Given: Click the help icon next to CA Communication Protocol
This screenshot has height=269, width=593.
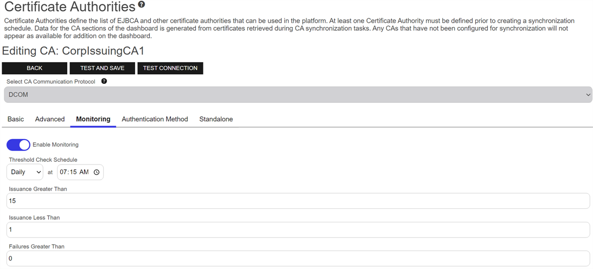Looking at the screenshot, I should [x=104, y=81].
